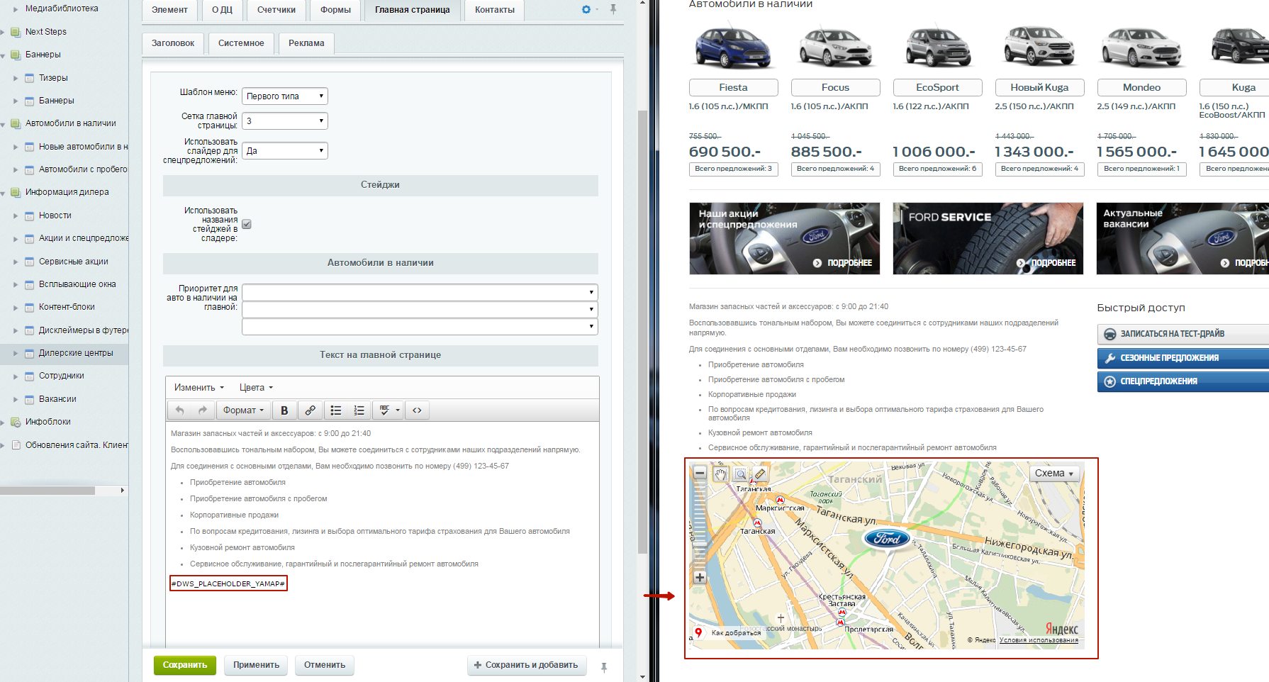
Task: Click the map zoom level slider handle
Action: (700, 545)
